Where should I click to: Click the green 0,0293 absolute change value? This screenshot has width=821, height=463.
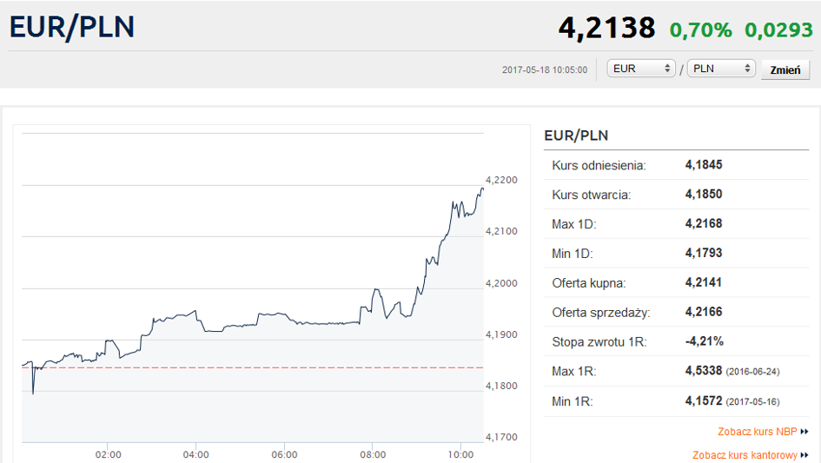778,30
